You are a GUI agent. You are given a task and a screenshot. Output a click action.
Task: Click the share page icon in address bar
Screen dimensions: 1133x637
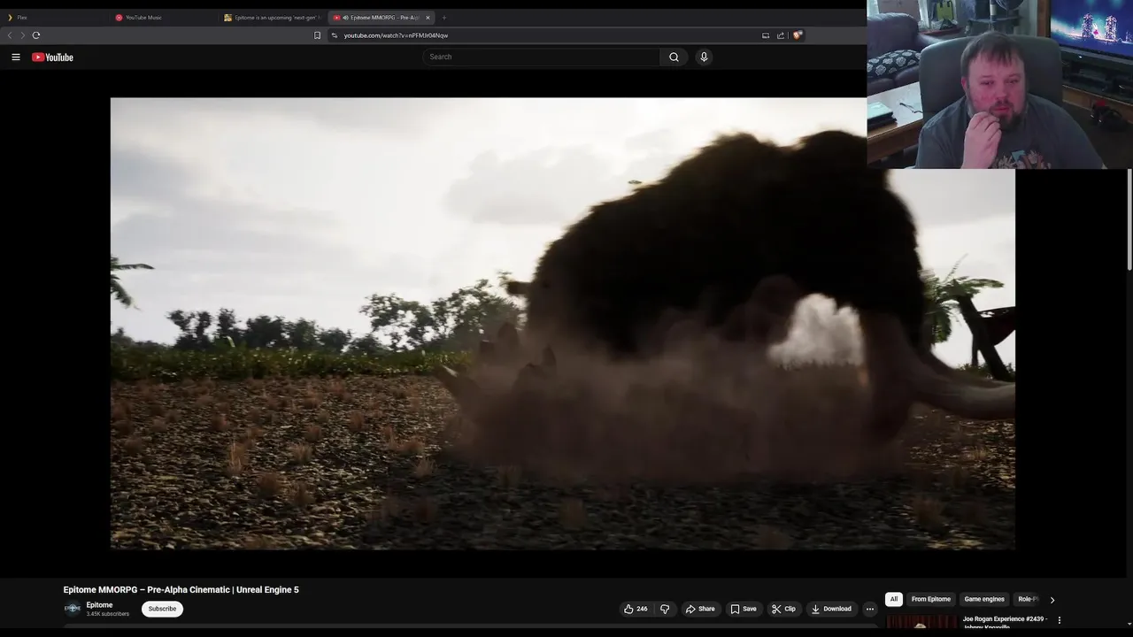click(x=781, y=35)
